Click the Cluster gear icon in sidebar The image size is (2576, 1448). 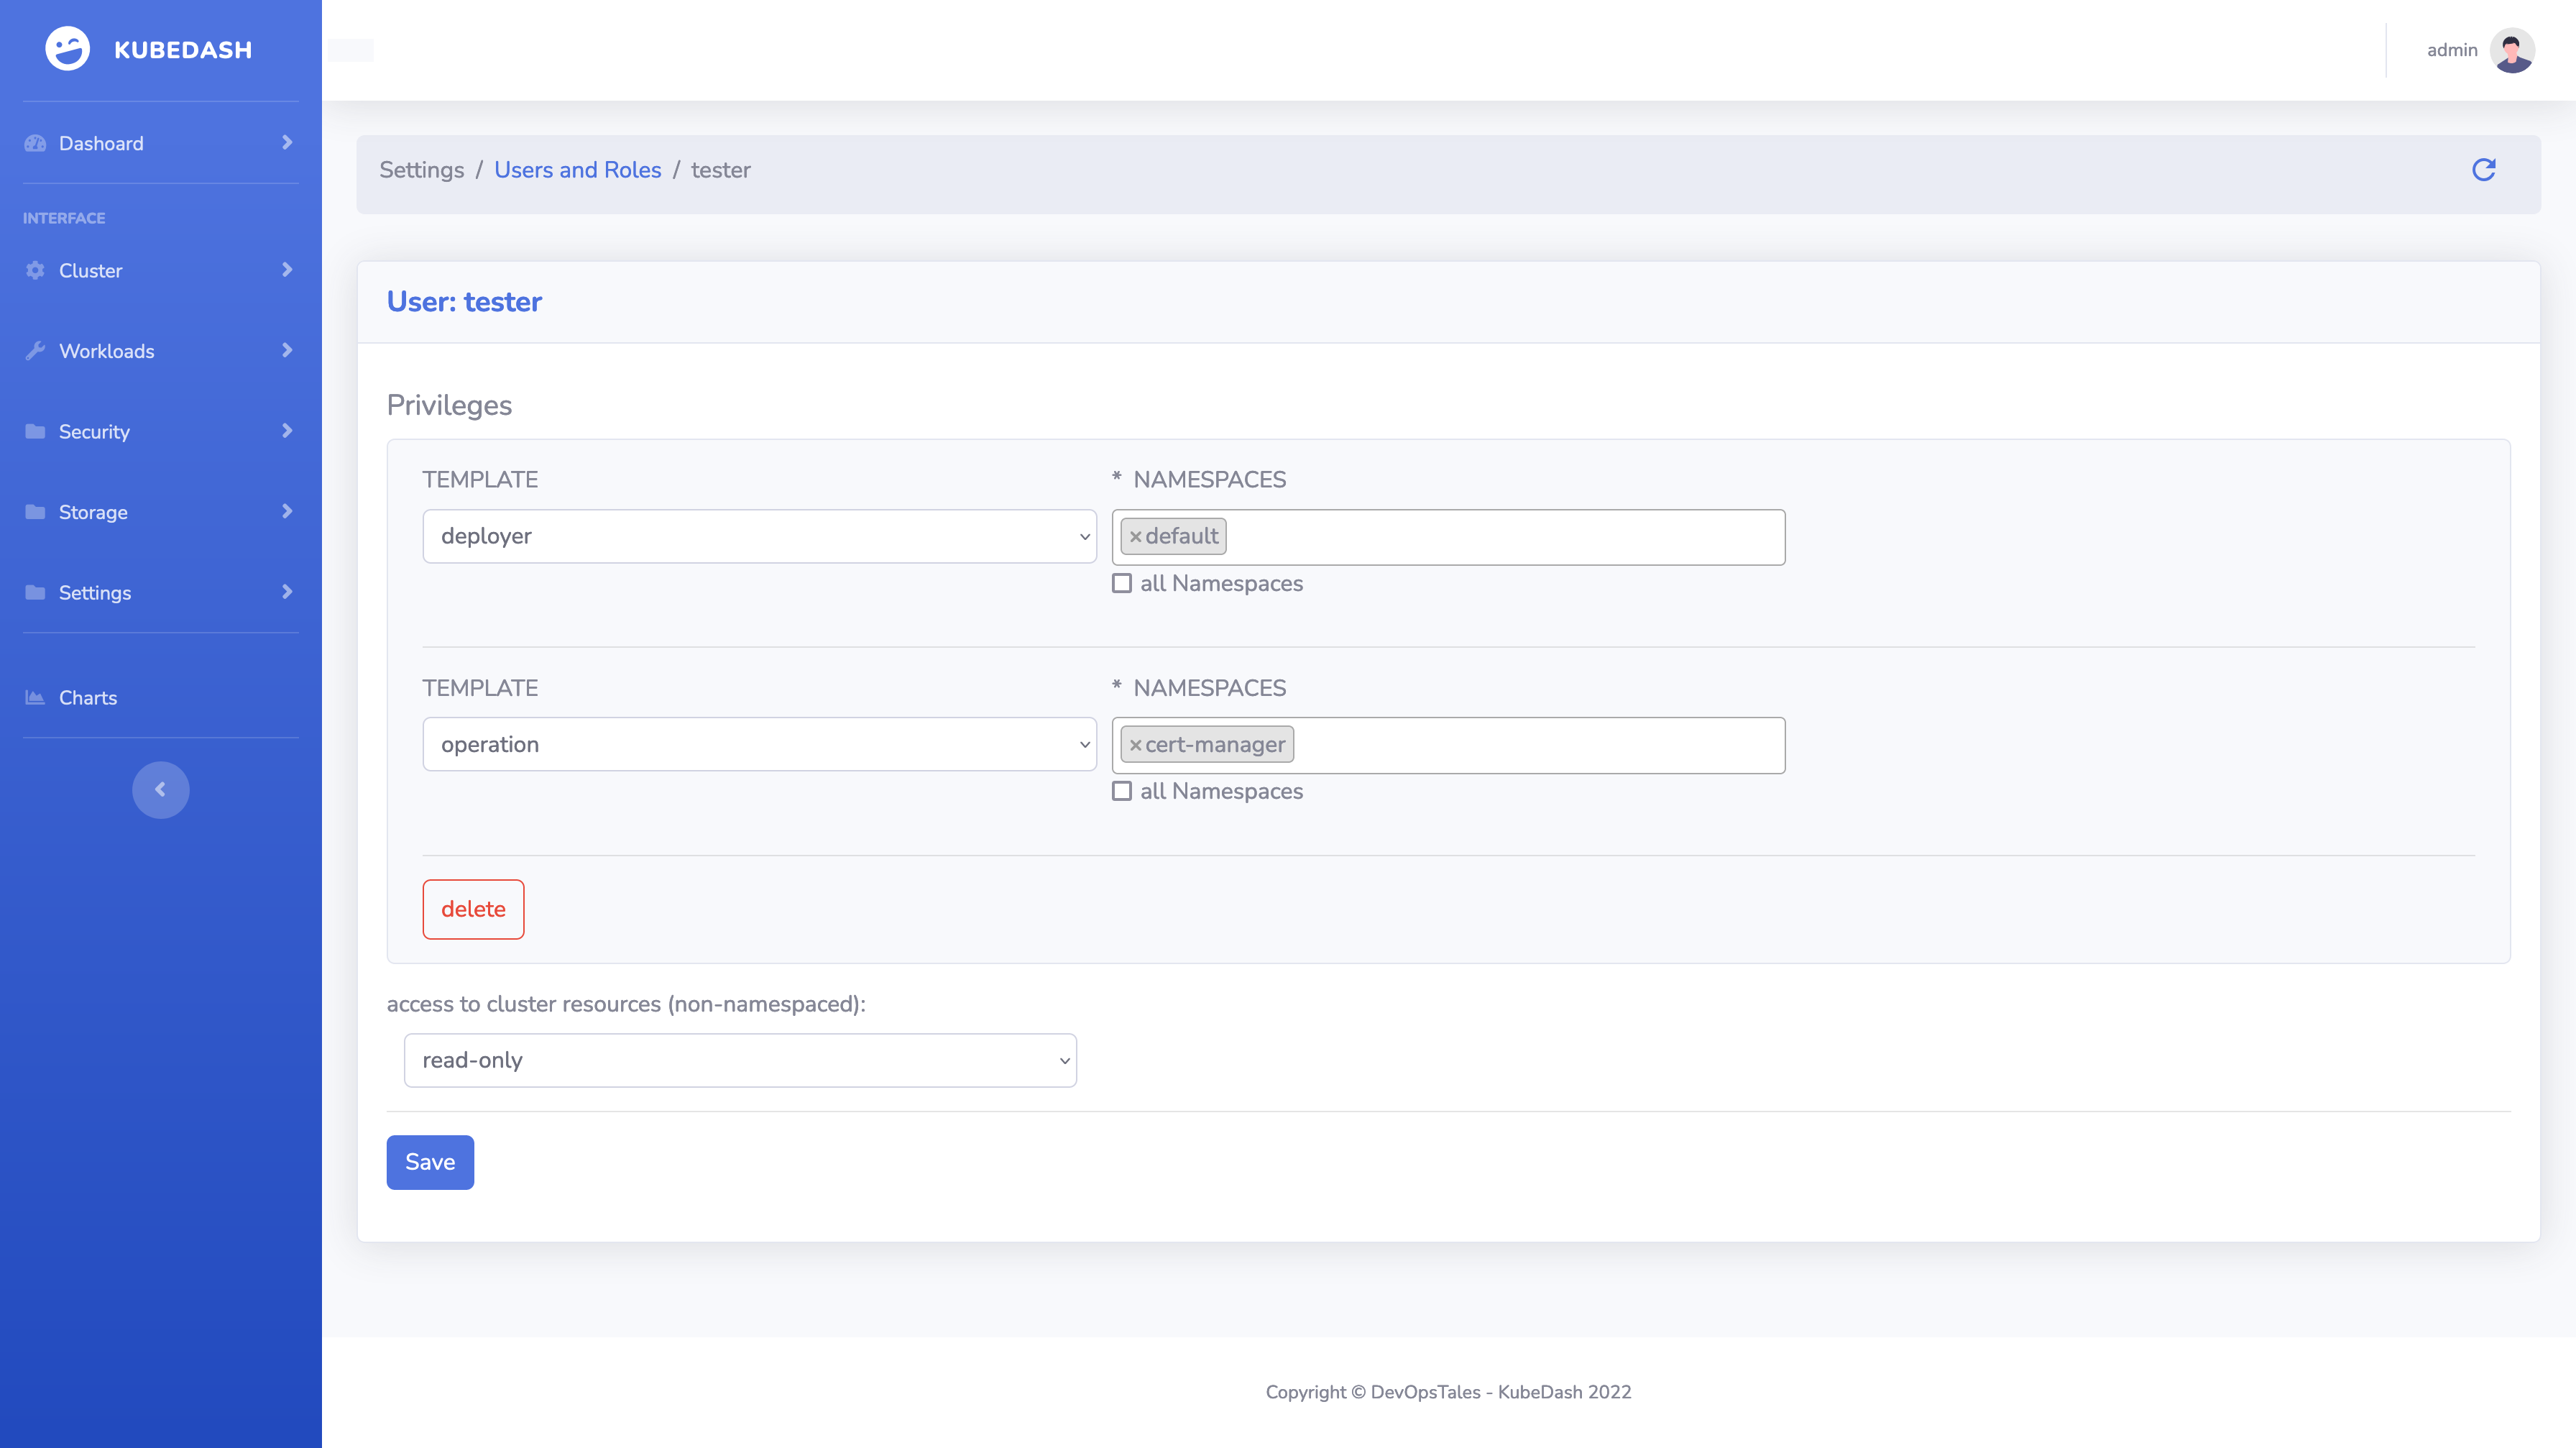[x=35, y=271]
